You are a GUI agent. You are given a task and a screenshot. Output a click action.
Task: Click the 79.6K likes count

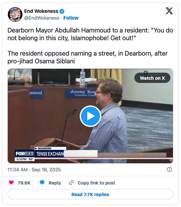(x=24, y=183)
